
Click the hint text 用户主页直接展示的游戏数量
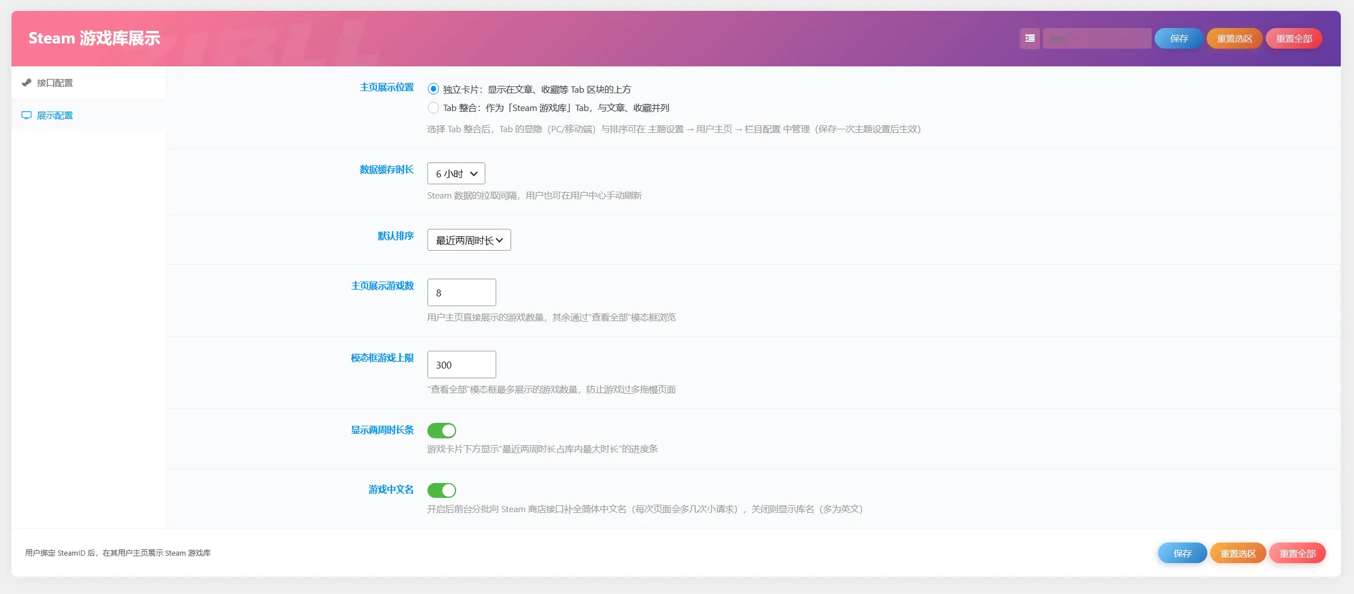(551, 318)
